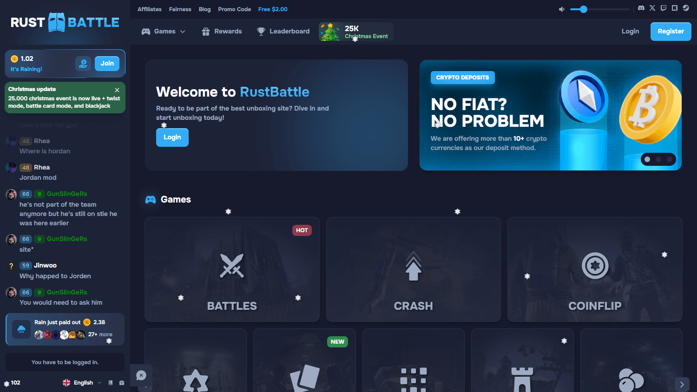Open the Fairness menu item
The height and width of the screenshot is (392, 697).
point(180,9)
